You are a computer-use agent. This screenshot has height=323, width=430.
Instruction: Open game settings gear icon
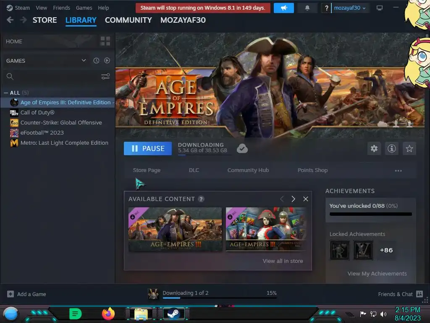click(374, 148)
